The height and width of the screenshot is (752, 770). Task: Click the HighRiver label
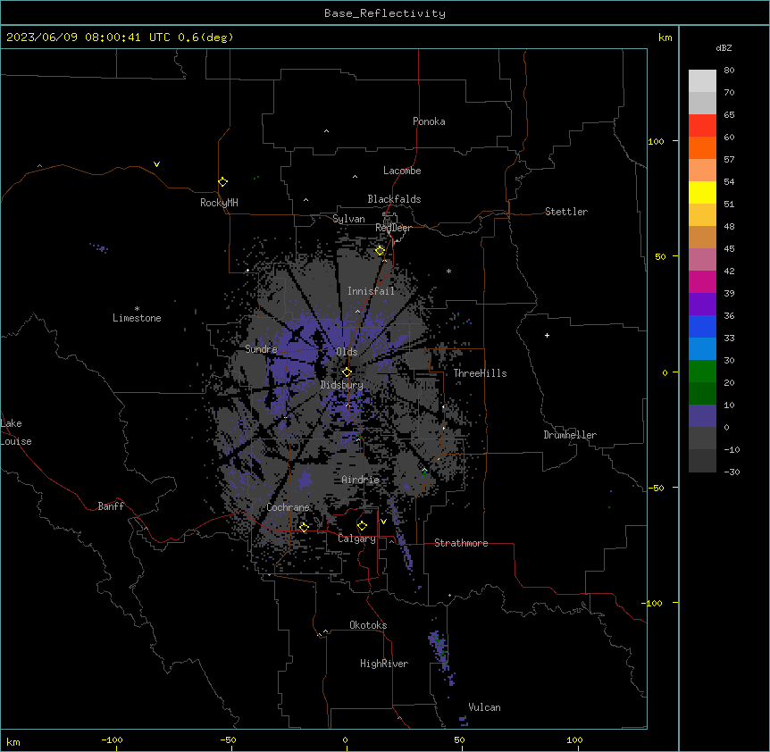click(384, 664)
